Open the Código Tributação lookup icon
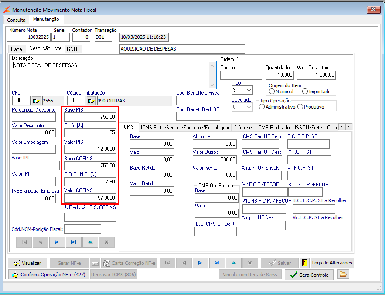The width and height of the screenshot is (385, 295). pyautogui.click(x=91, y=101)
